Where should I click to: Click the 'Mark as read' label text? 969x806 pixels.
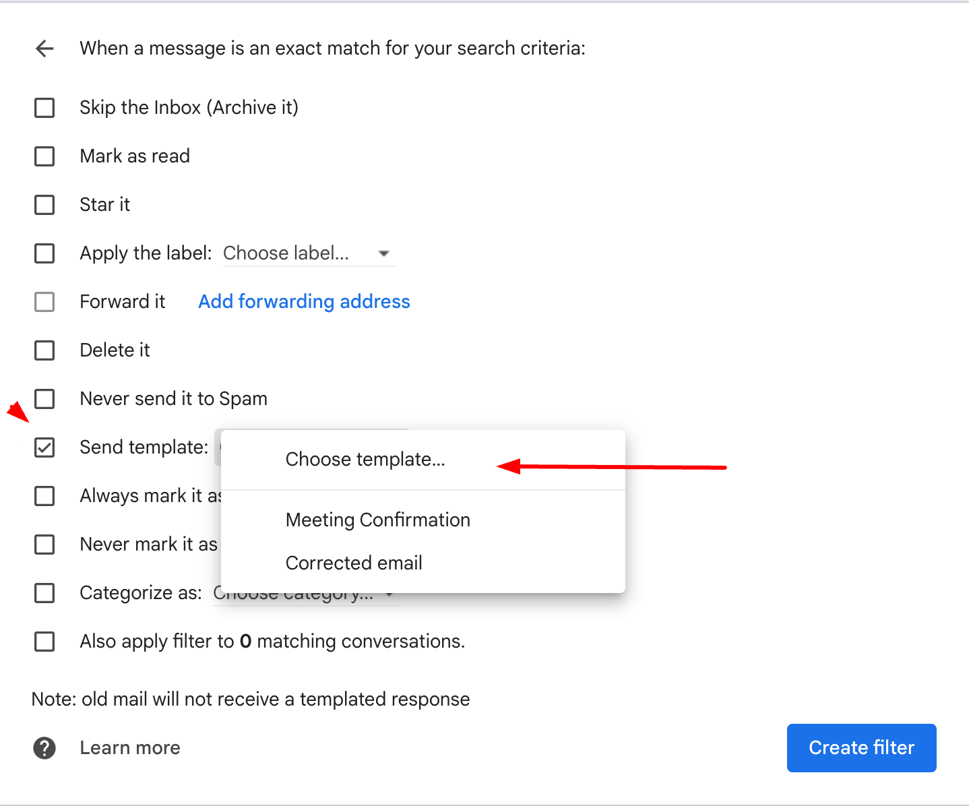tap(135, 156)
